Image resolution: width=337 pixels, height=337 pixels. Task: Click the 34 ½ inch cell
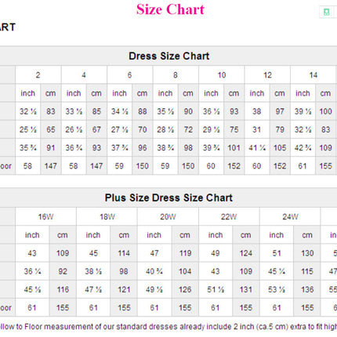pyautogui.click(x=120, y=111)
